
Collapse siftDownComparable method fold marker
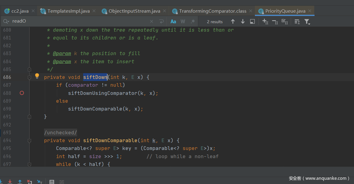pos(29,141)
